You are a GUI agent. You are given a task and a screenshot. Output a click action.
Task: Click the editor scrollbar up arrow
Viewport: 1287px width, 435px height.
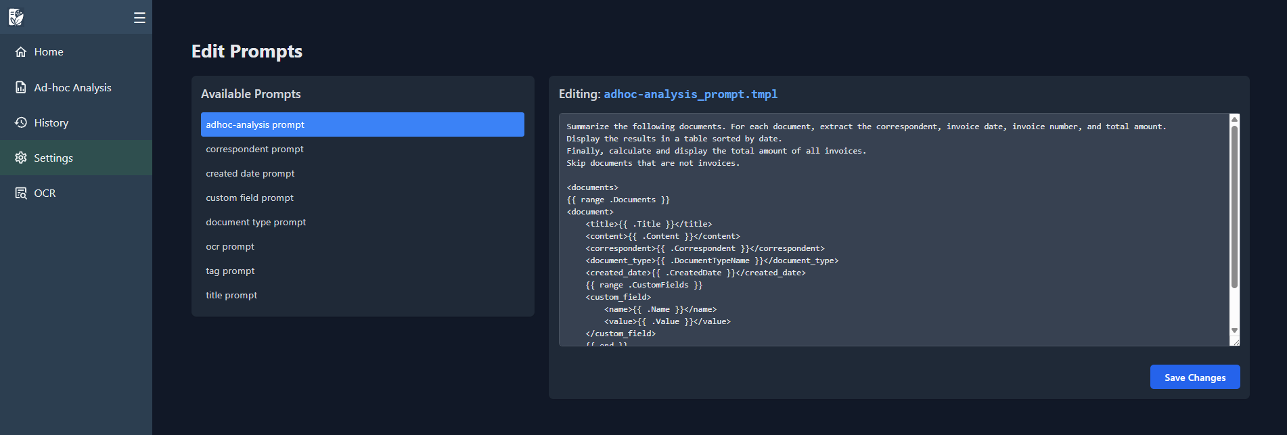[x=1234, y=119]
